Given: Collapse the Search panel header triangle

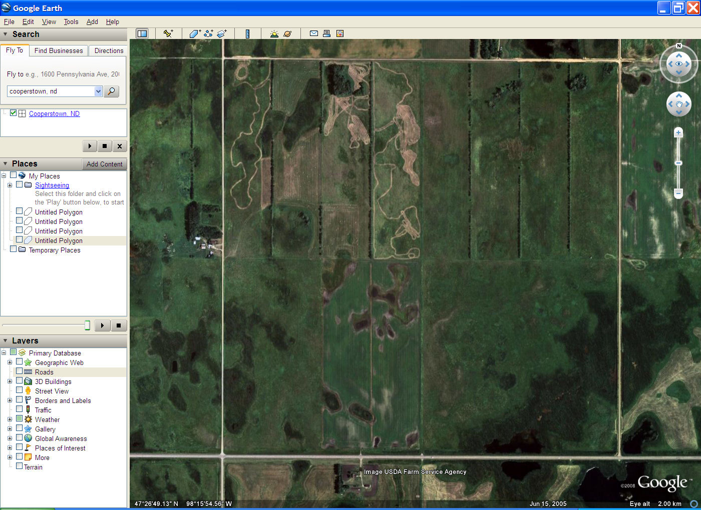Looking at the screenshot, I should (x=5, y=34).
